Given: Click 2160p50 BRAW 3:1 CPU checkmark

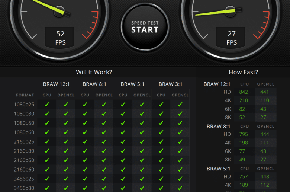Looking at the screenshot, I should (161, 160).
